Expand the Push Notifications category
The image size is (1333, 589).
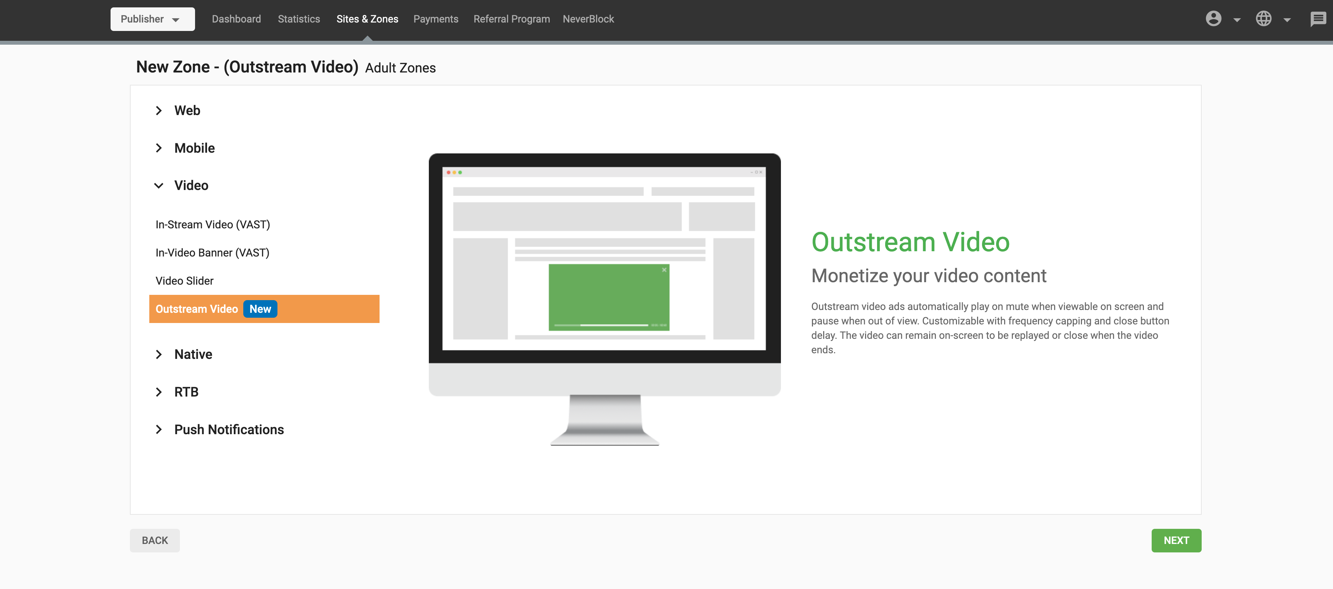228,429
